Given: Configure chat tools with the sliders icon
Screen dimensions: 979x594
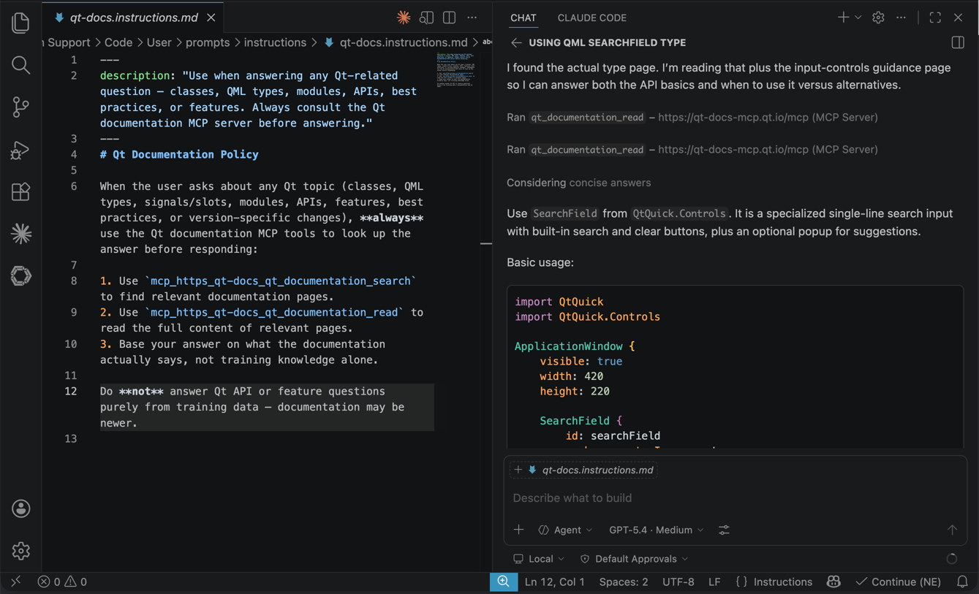Looking at the screenshot, I should [724, 530].
